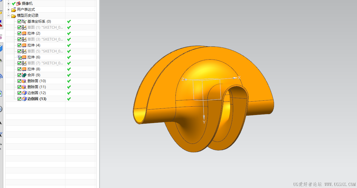Viewport: 357px width, 188px height.
Task: Click the green status check for 边倒圆 (13)
Action: (x=69, y=99)
